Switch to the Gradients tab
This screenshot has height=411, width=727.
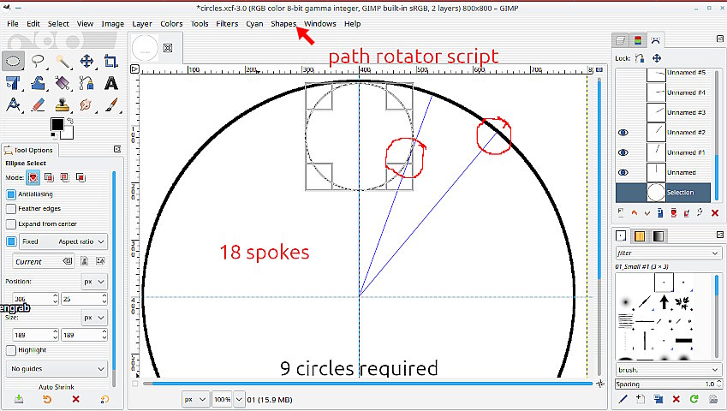(658, 236)
